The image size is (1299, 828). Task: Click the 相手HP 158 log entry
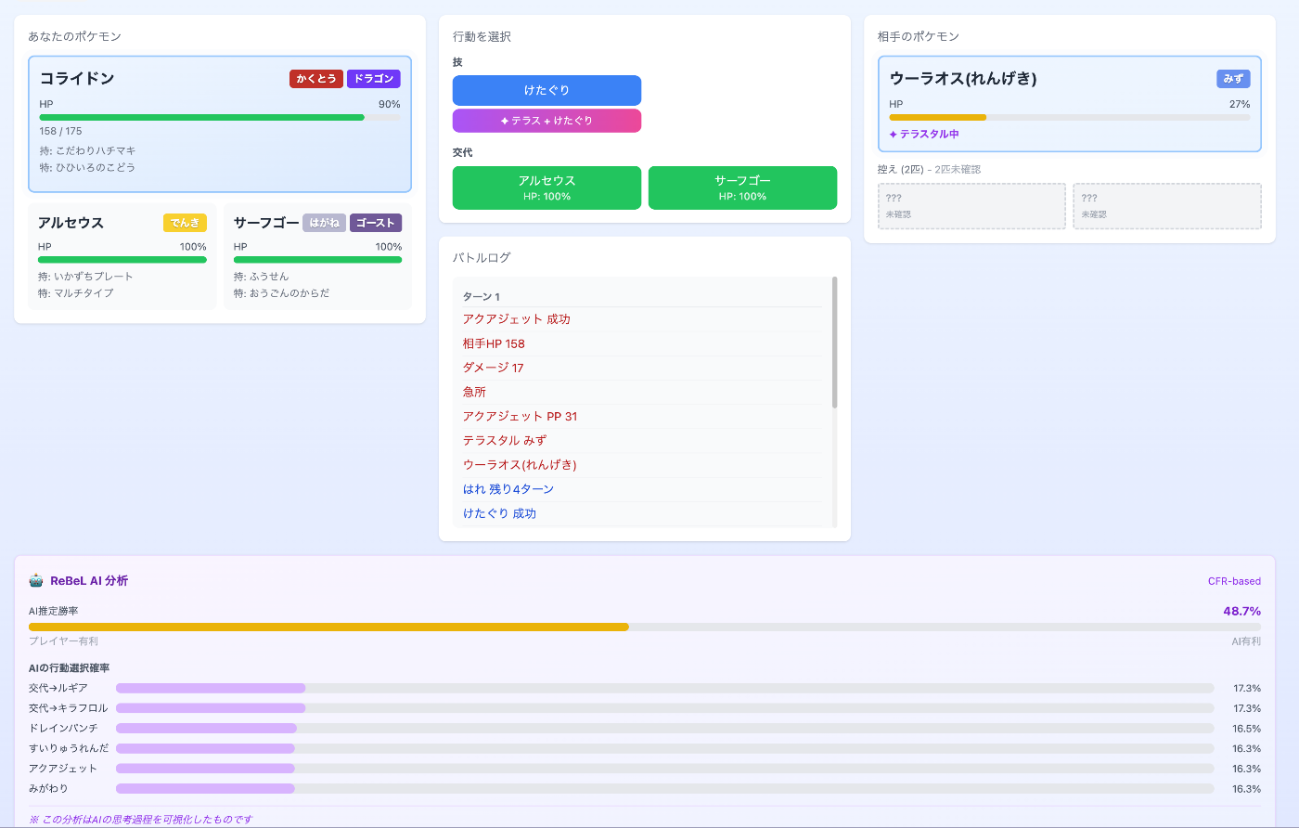coord(494,343)
